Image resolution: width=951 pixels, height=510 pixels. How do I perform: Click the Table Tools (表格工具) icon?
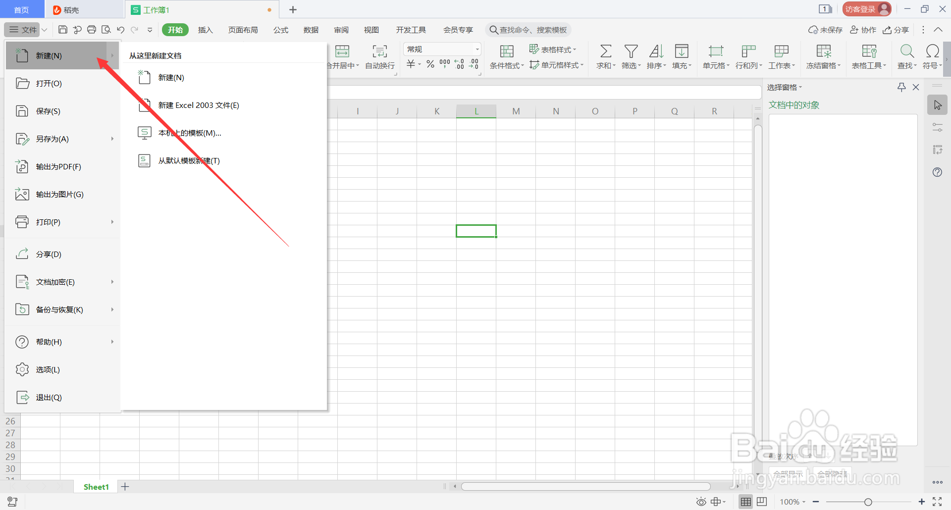(x=869, y=51)
